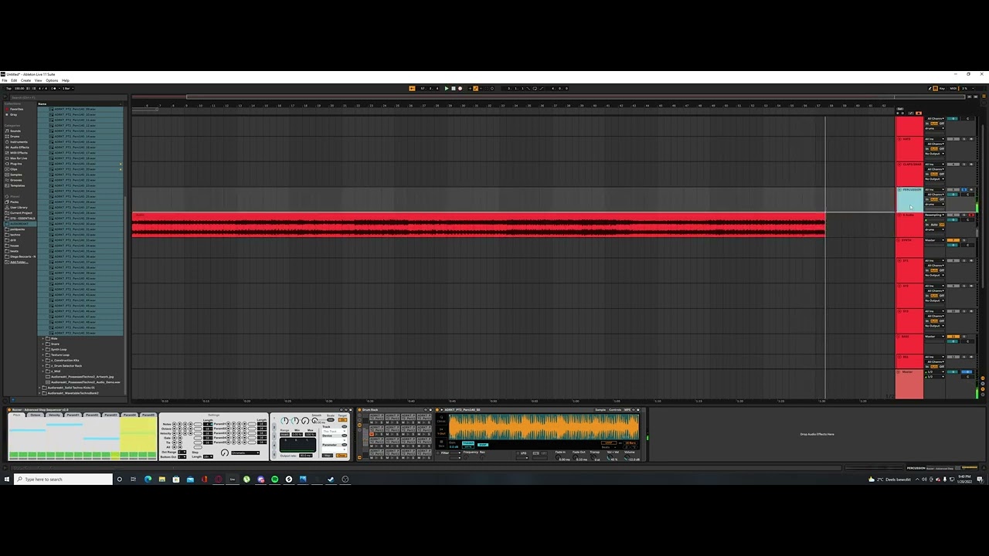Toggle the Automation Arm button
989x556 pixels.
475,88
